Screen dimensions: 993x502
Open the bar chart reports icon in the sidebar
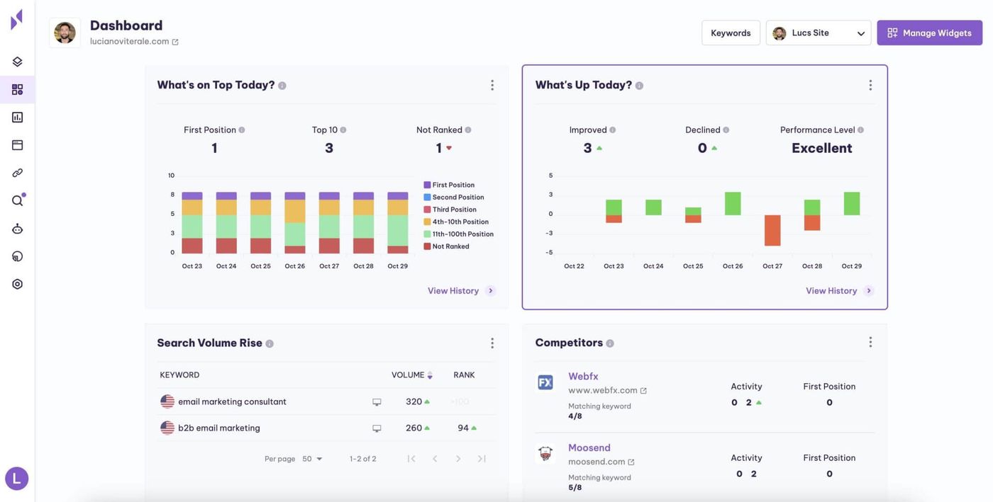[17, 117]
